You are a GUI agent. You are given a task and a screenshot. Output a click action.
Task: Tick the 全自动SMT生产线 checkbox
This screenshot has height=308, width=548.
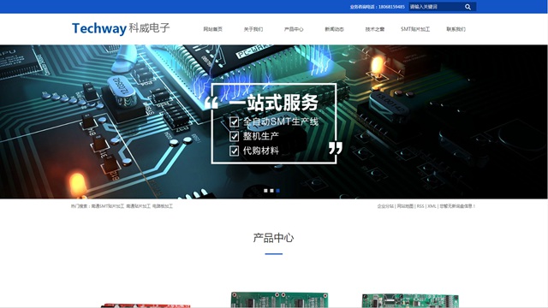(234, 121)
